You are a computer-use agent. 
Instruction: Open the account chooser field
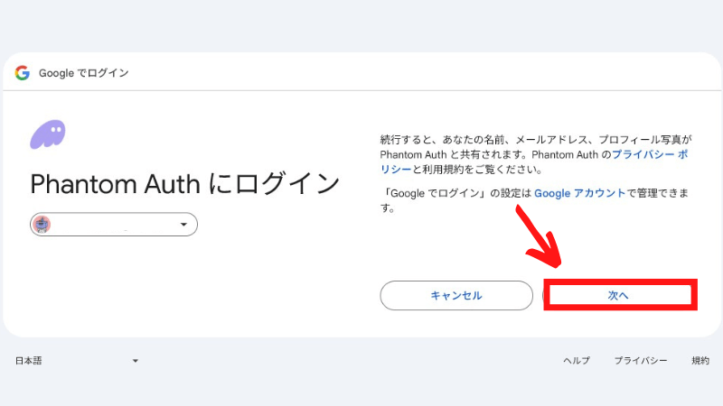coord(114,224)
